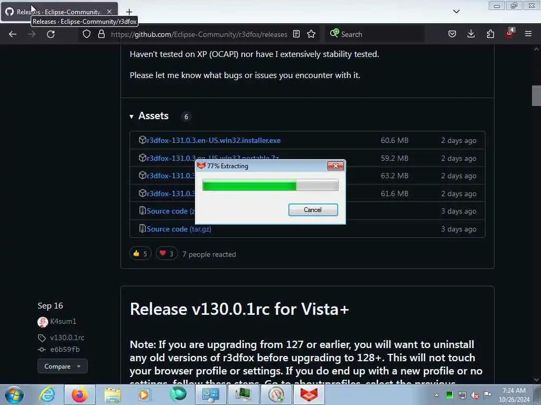Viewport: 541px width, 405px height.
Task: Go back to the previous page
Action: tap(13, 34)
